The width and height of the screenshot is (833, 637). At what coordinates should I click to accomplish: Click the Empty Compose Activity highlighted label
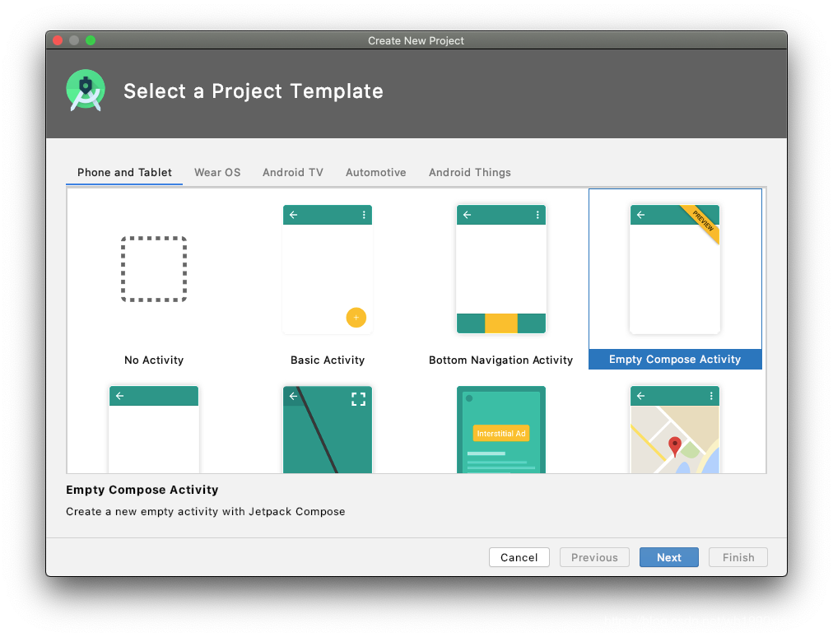coord(675,359)
